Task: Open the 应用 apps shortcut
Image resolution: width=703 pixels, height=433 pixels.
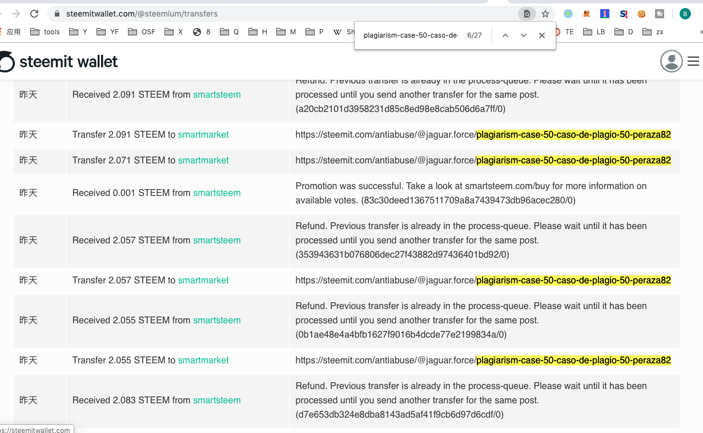Action: click(10, 32)
